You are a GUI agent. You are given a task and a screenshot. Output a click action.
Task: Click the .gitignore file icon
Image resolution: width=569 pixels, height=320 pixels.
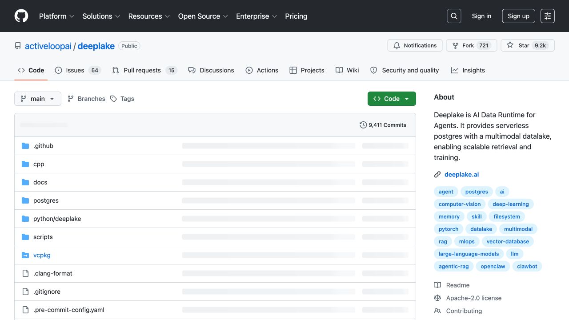pos(25,292)
